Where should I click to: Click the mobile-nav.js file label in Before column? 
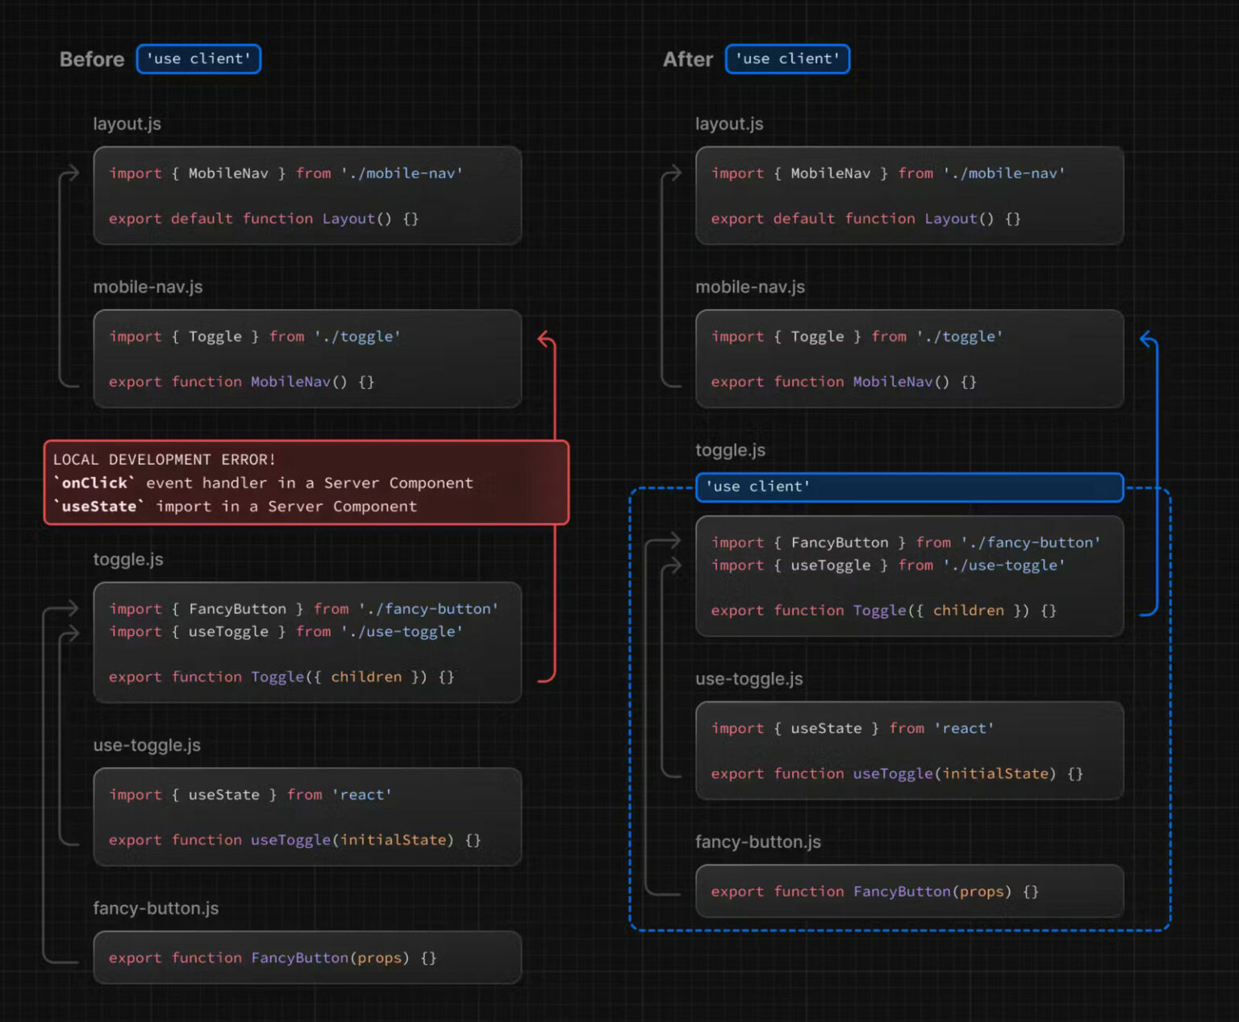pyautogui.click(x=148, y=286)
